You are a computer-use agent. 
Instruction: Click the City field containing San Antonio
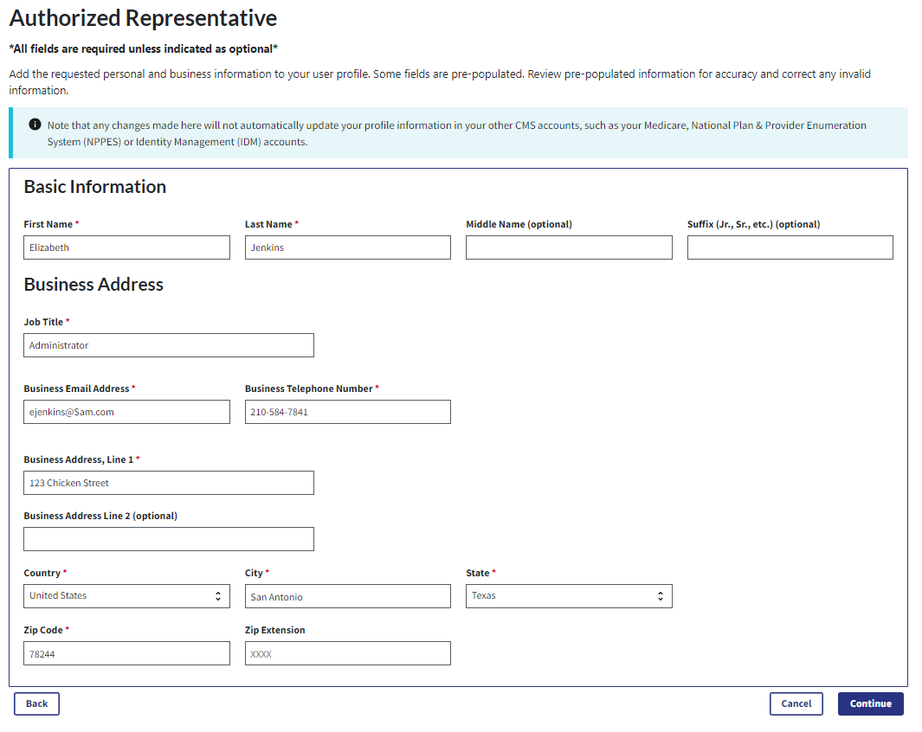(x=347, y=596)
